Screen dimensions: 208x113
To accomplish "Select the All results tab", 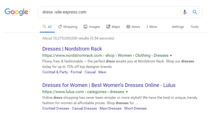I will 47,27.
